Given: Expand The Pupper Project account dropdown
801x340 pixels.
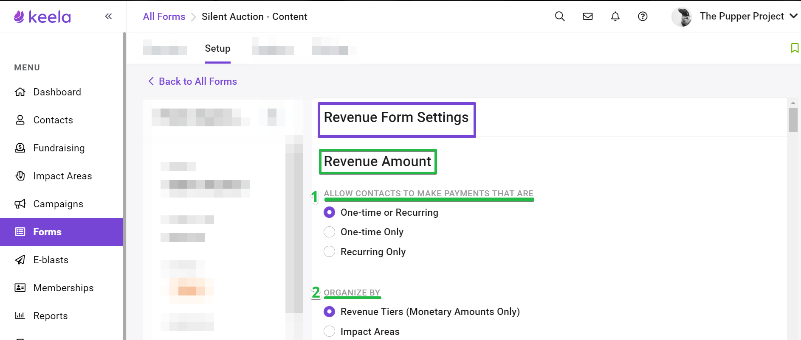Looking at the screenshot, I should [793, 16].
